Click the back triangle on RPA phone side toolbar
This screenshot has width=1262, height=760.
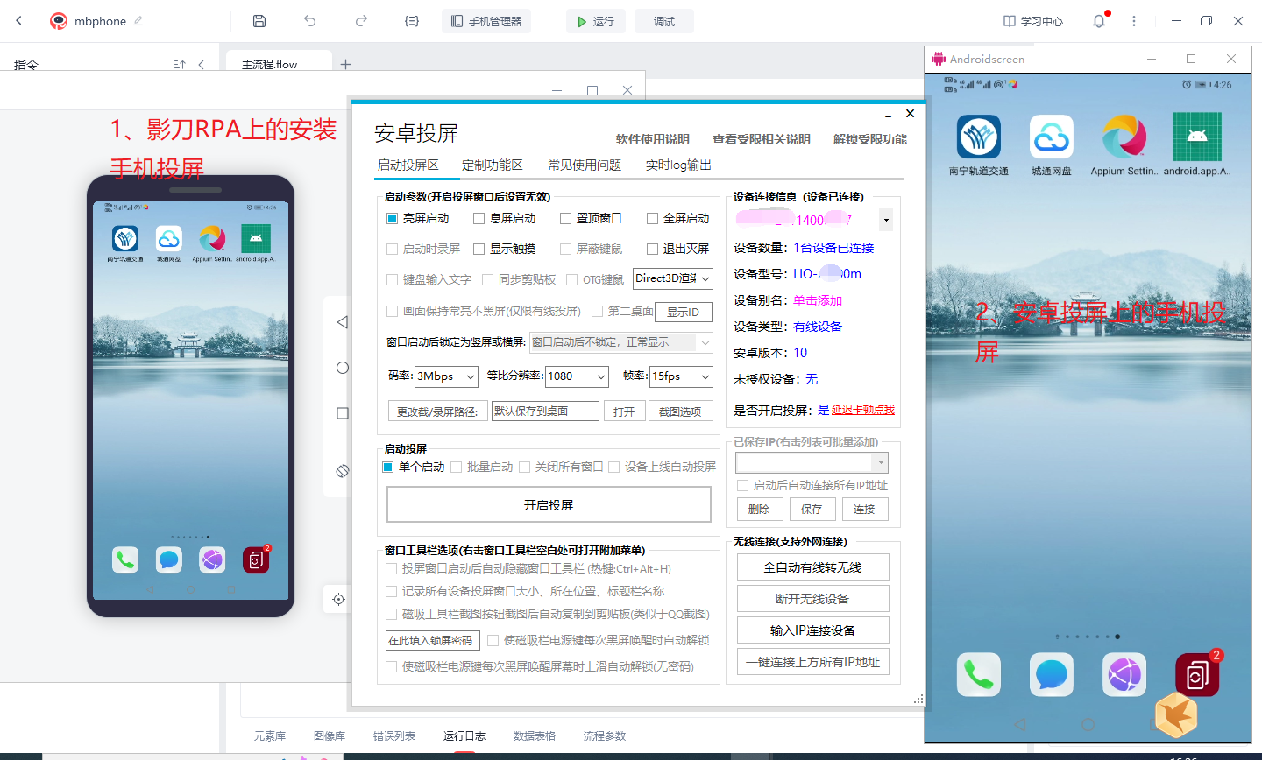pos(343,322)
